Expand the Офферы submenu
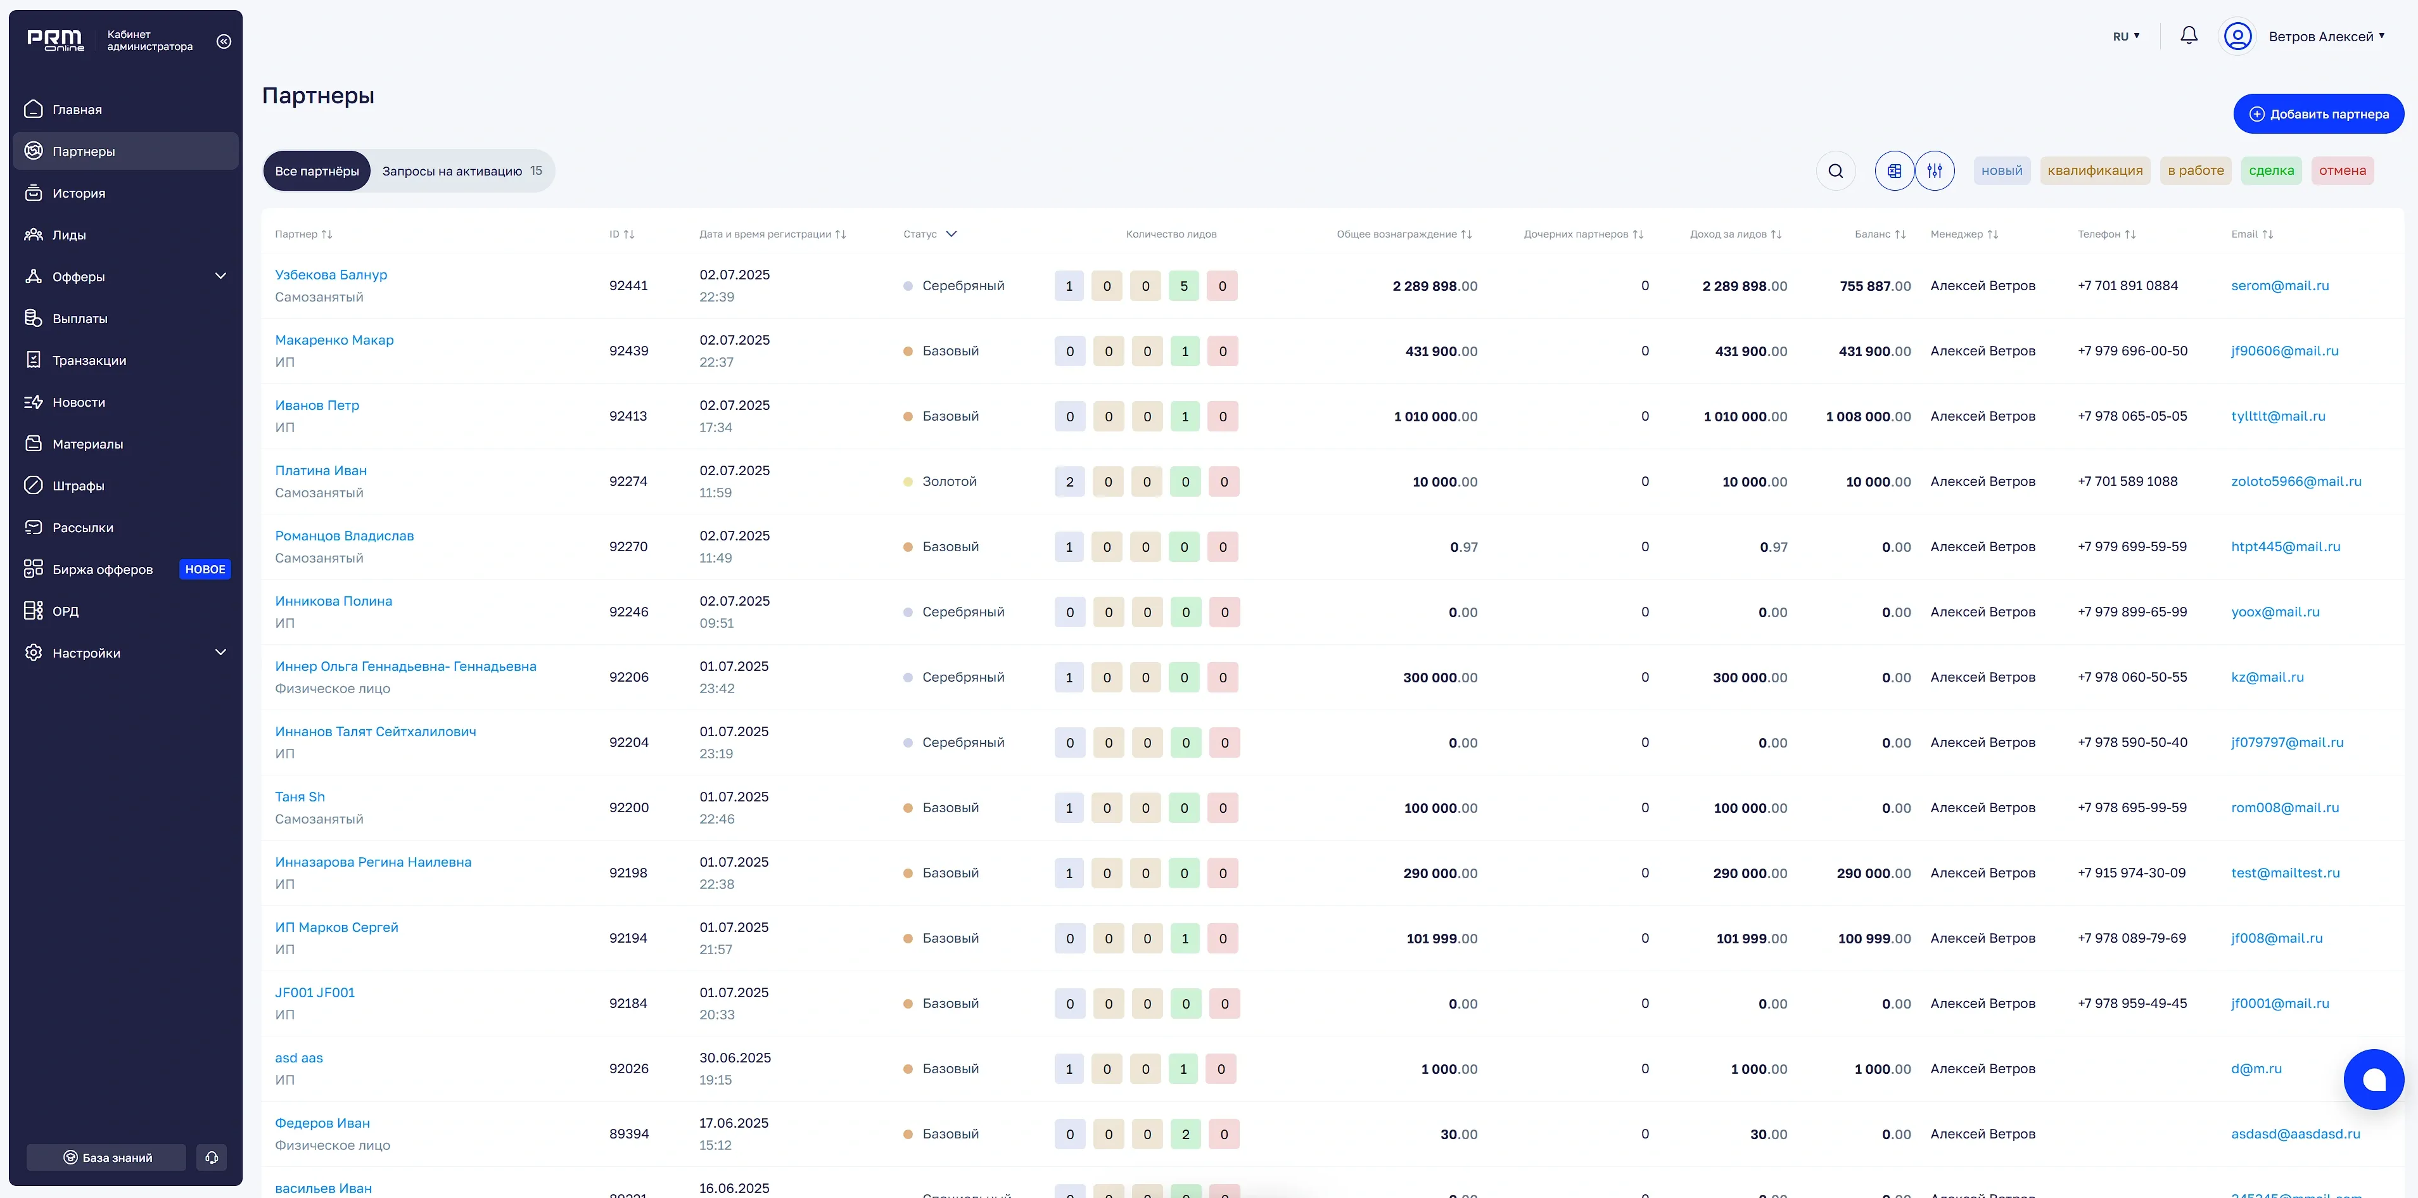This screenshot has height=1198, width=2418. click(220, 276)
